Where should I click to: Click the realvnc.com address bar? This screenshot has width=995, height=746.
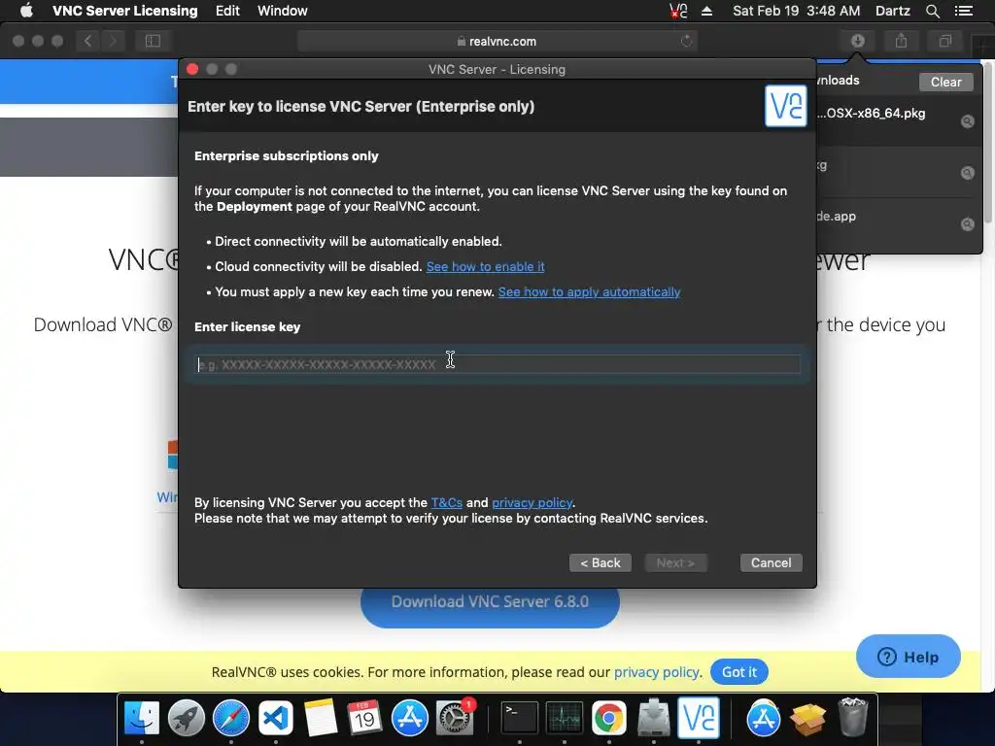pyautogui.click(x=497, y=41)
